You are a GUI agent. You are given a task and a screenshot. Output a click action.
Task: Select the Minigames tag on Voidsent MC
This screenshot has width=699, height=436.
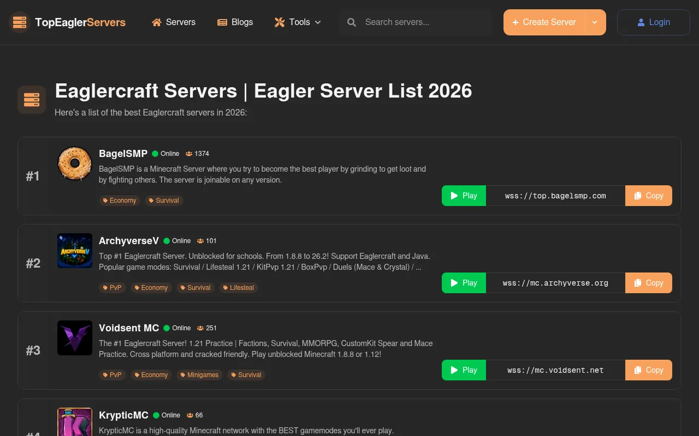(199, 375)
